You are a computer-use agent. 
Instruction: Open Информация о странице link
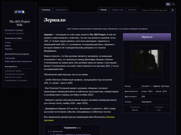tap(16, 80)
